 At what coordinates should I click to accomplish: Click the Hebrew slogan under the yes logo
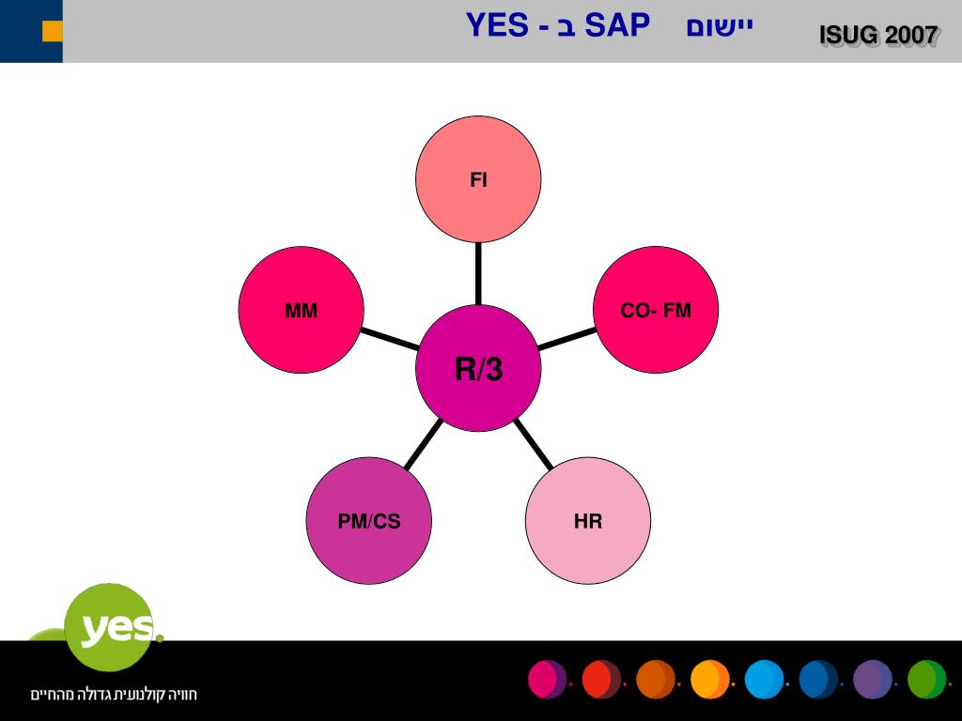pyautogui.click(x=114, y=695)
